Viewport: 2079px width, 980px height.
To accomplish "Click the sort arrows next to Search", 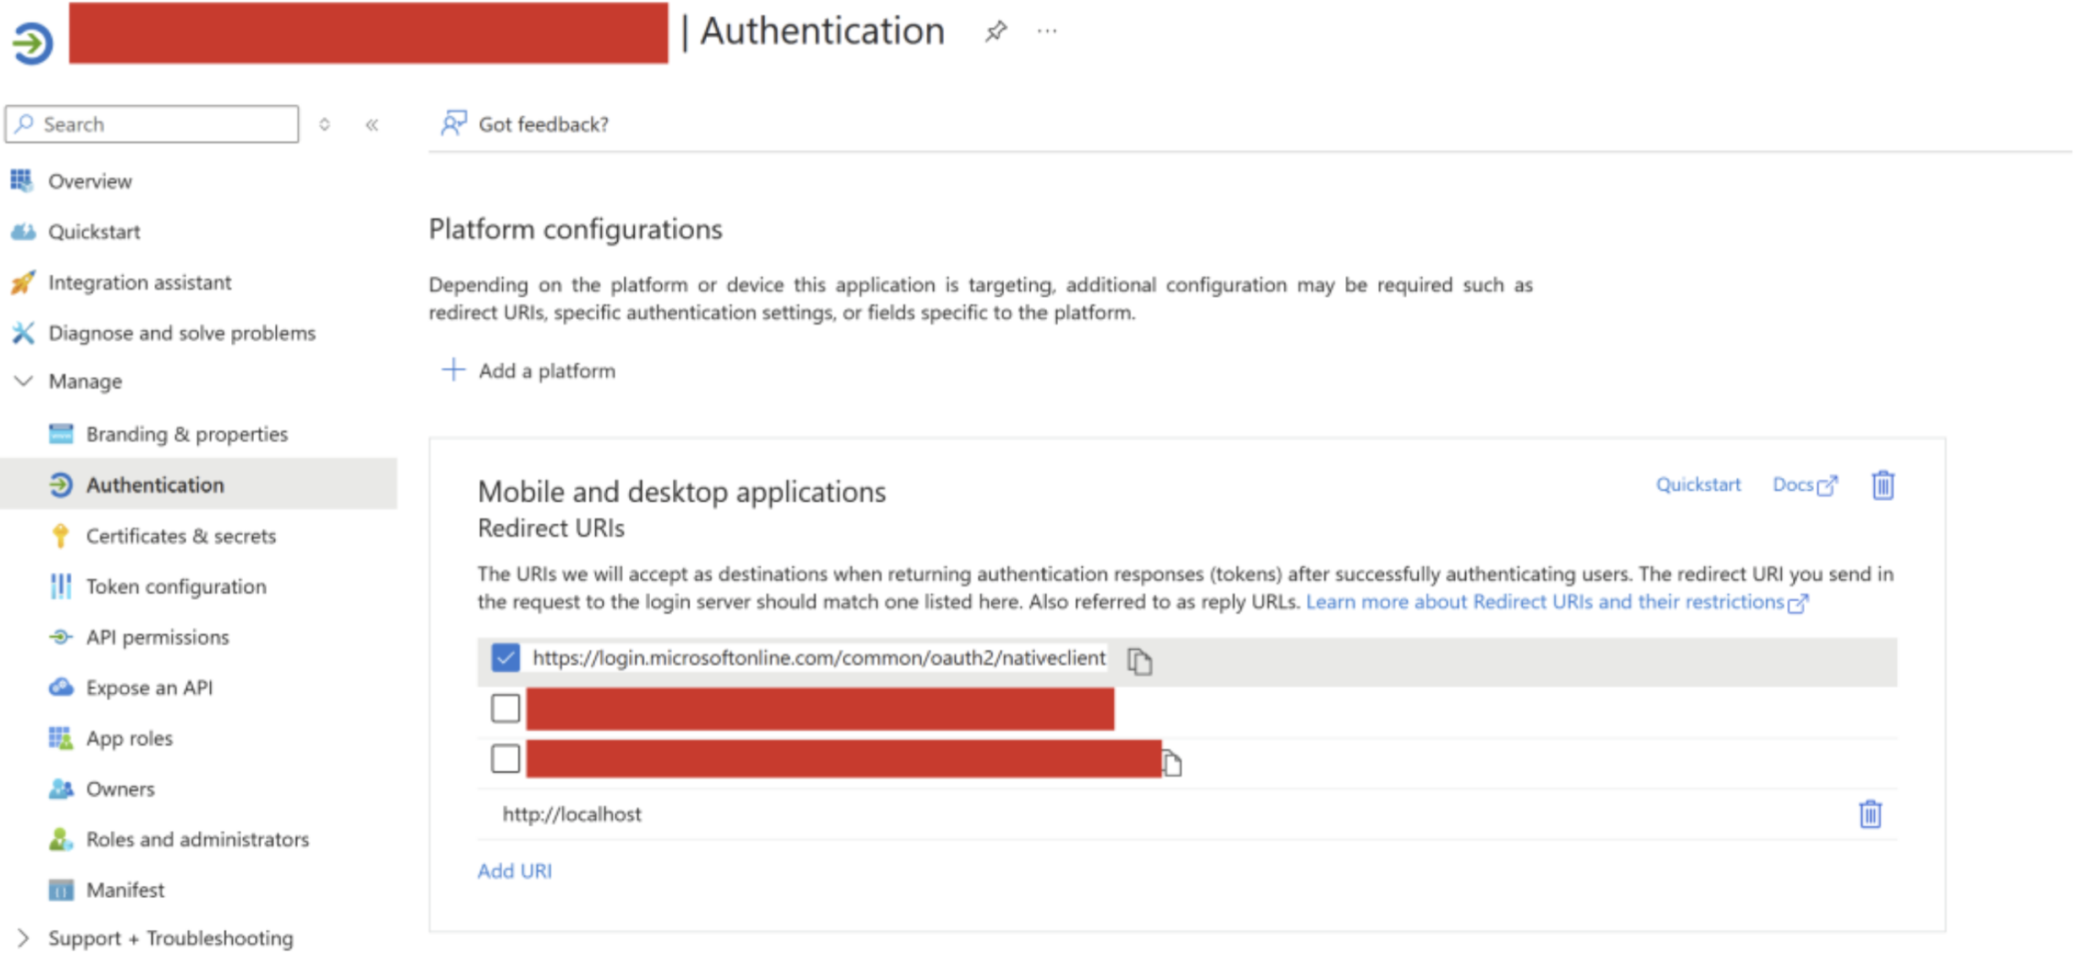I will click(324, 125).
